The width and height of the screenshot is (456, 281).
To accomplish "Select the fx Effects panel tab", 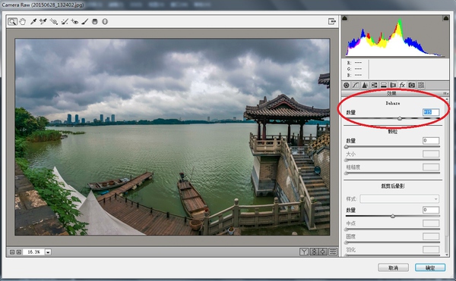I will coord(402,85).
